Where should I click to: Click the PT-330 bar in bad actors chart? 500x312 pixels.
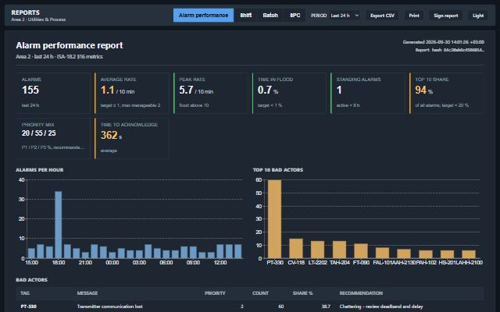point(274,219)
